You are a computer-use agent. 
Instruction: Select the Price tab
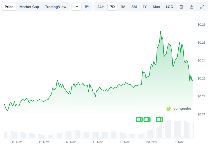pyautogui.click(x=9, y=7)
